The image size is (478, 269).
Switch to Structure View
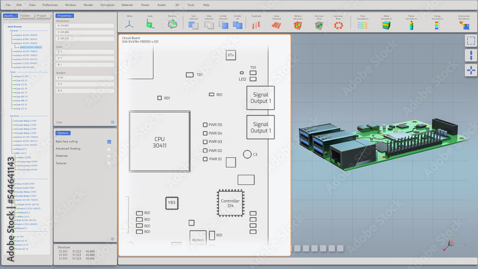coord(319,25)
